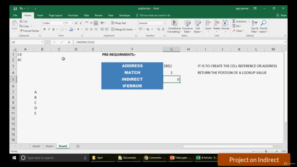Toggle Wrap Text
This screenshot has height=167, width=297.
coord(119,23)
